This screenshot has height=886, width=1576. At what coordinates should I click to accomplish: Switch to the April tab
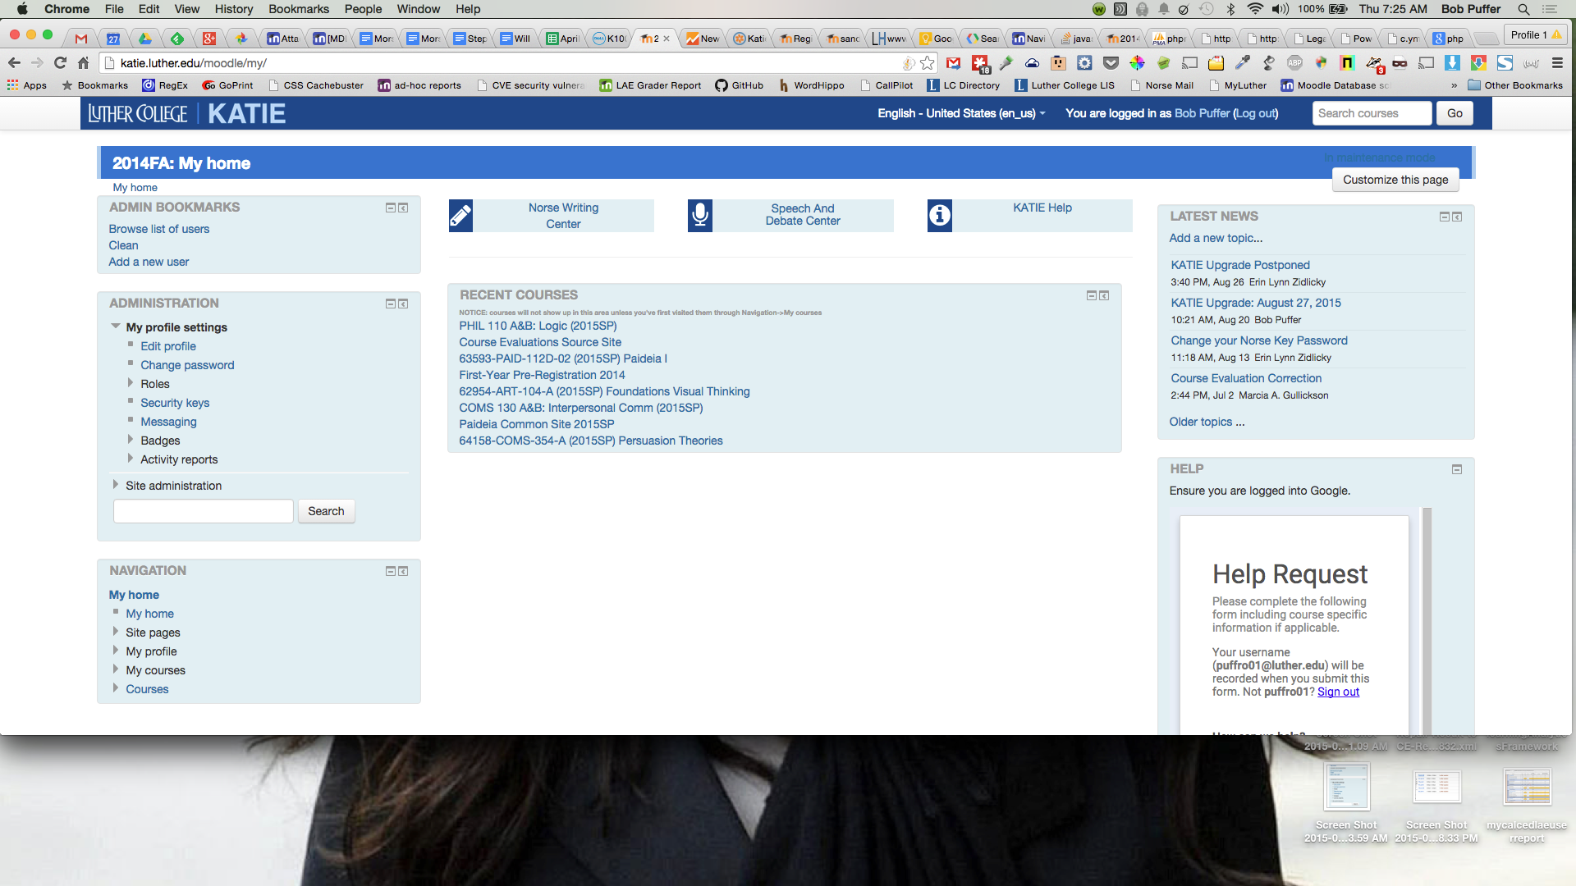coord(563,39)
